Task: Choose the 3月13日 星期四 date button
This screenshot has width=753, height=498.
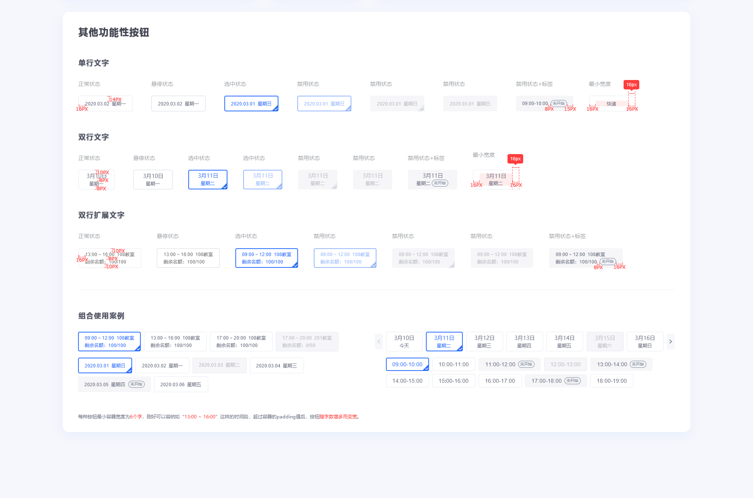Action: (524, 342)
